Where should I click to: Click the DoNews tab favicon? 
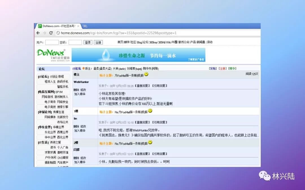point(40,26)
